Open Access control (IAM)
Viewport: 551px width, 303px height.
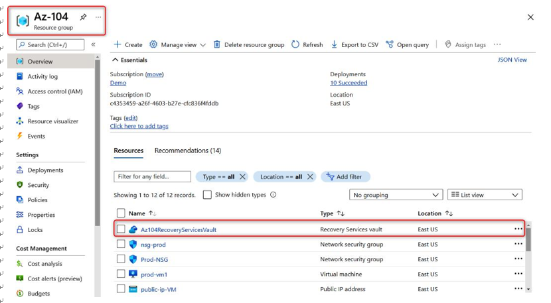pos(55,91)
